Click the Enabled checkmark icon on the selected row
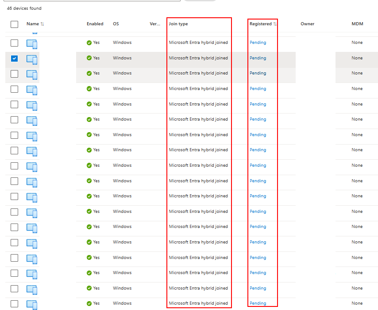The height and width of the screenshot is (310, 378). tap(88, 58)
